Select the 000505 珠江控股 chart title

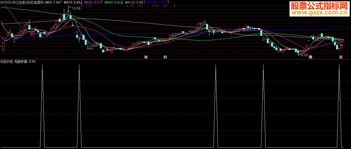pyautogui.click(x=22, y=2)
